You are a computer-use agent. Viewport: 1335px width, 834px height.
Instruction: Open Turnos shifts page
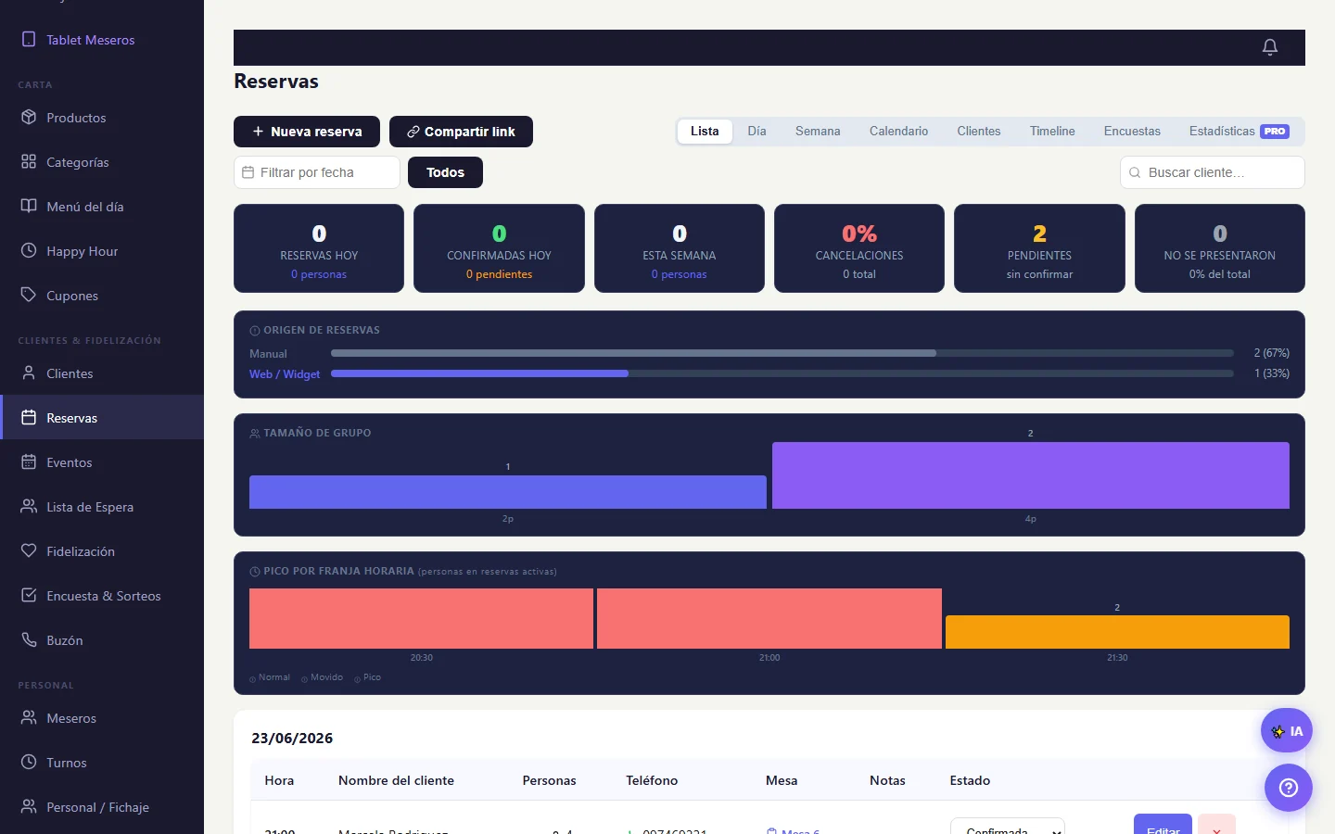pos(102,763)
